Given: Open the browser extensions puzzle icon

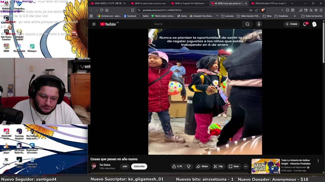Looking at the screenshot, I should [x=287, y=10].
